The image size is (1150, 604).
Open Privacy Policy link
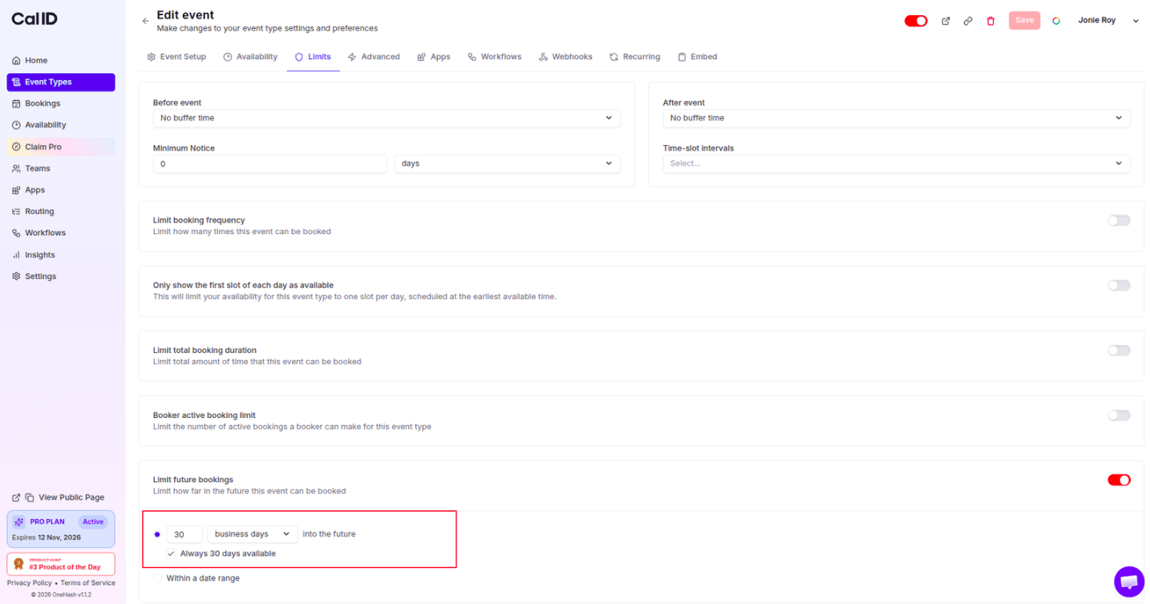point(30,583)
